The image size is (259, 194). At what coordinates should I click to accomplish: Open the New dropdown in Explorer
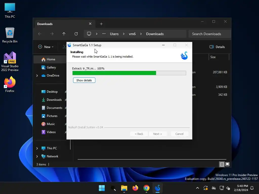(46, 47)
